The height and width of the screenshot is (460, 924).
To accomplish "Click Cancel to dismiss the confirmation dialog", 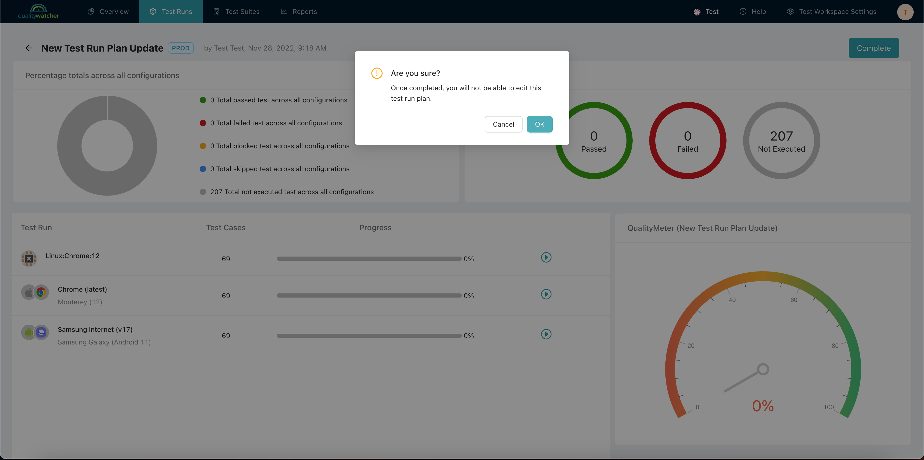I will coord(503,124).
